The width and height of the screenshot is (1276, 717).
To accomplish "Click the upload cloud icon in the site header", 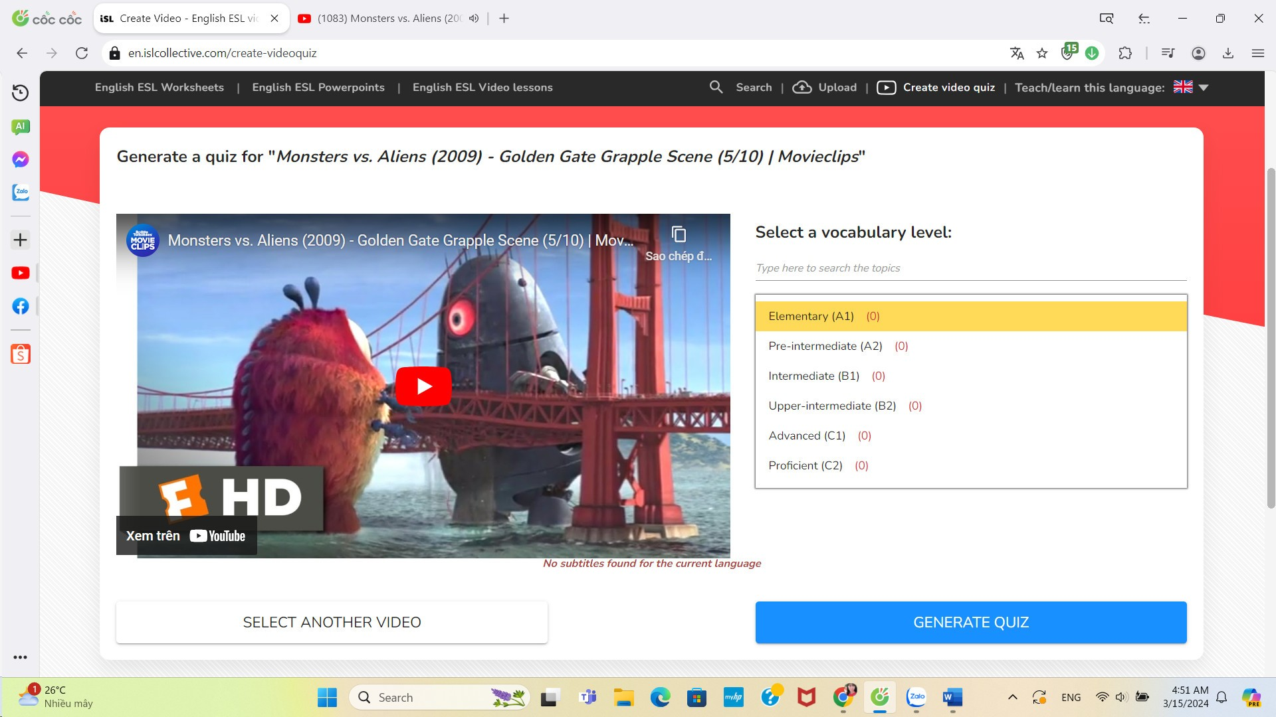I will pyautogui.click(x=802, y=87).
